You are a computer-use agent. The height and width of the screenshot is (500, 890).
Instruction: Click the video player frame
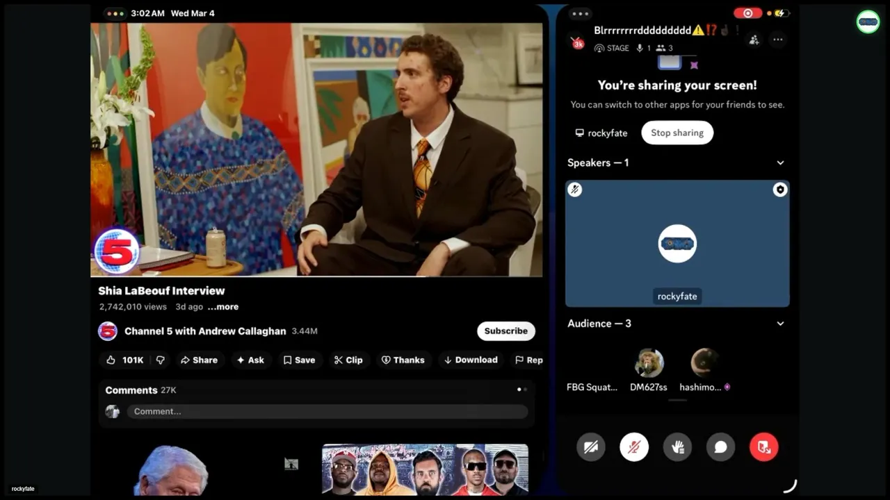(x=316, y=150)
